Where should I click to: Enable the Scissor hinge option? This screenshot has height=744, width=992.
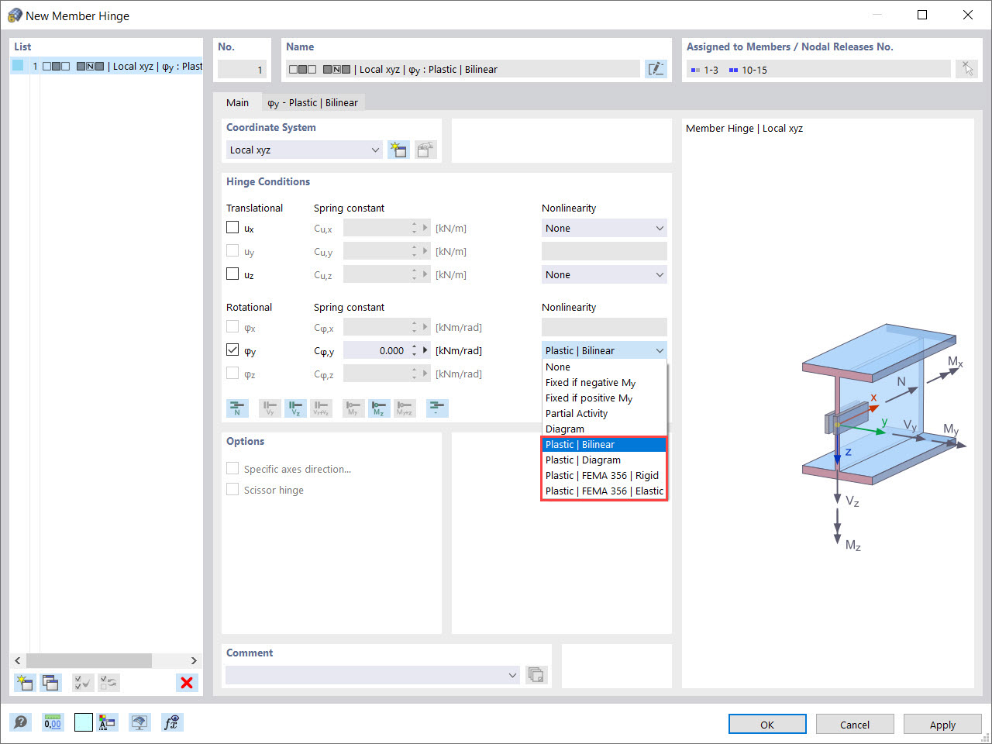(232, 489)
